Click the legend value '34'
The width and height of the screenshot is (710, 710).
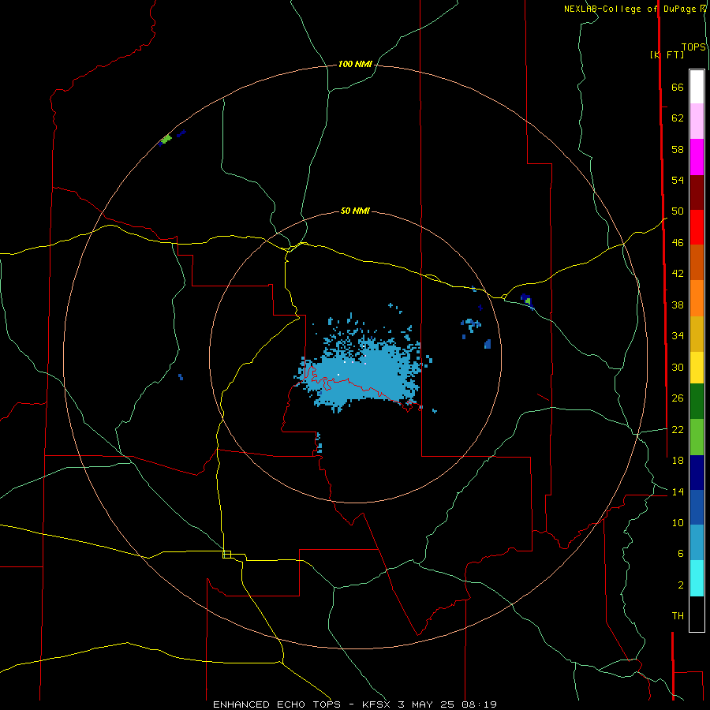point(678,335)
